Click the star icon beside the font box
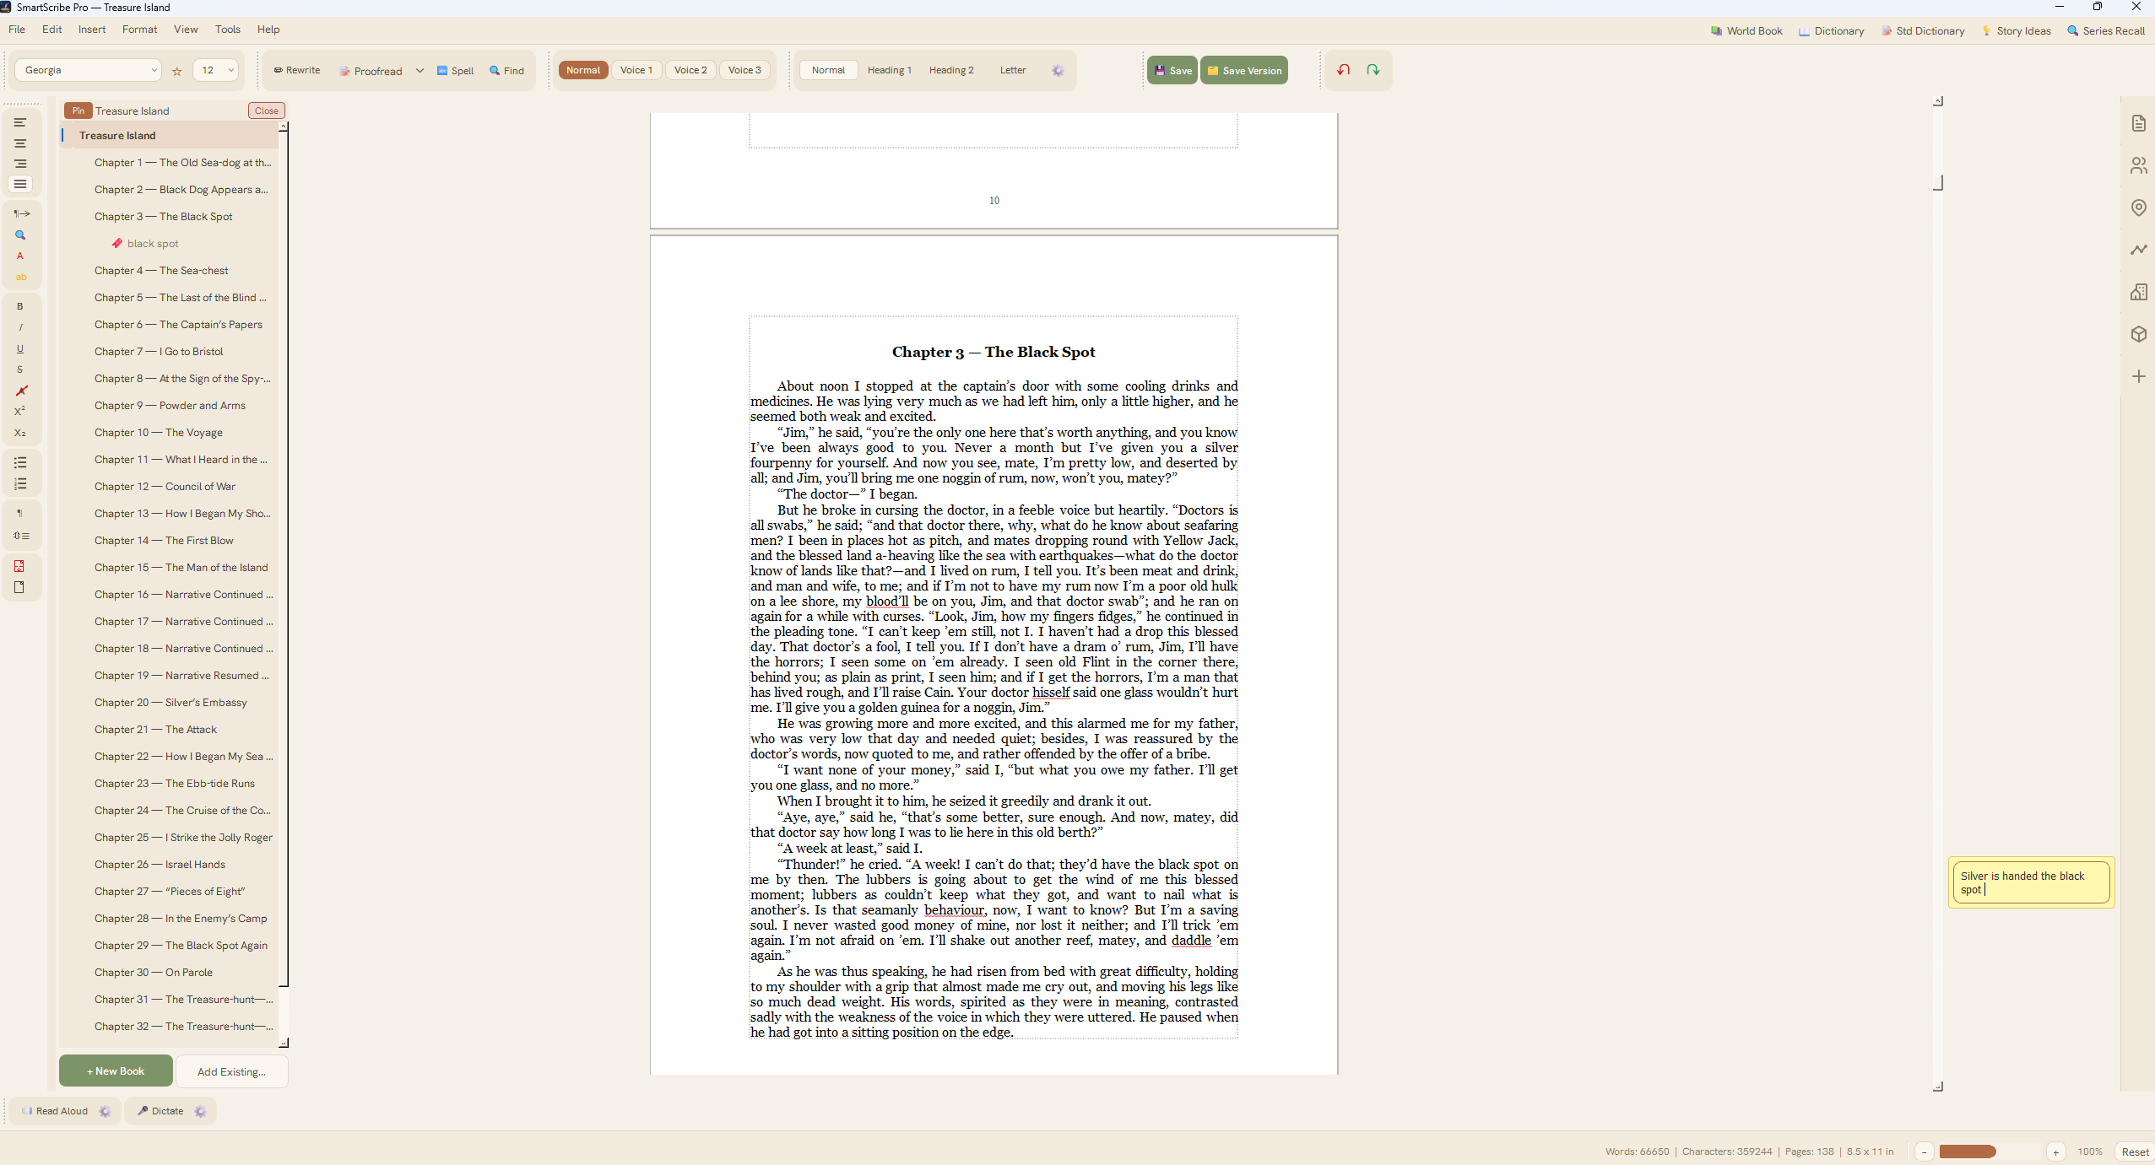This screenshot has width=2155, height=1165. coord(177,71)
